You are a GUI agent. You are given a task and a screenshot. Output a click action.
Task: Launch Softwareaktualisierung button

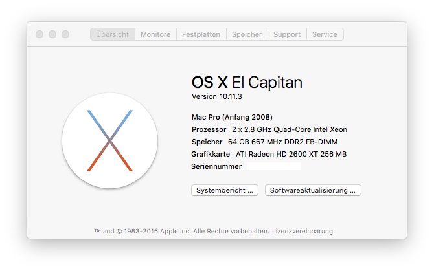point(313,190)
